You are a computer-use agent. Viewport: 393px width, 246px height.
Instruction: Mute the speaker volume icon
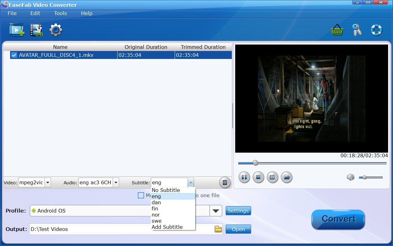pos(350,177)
